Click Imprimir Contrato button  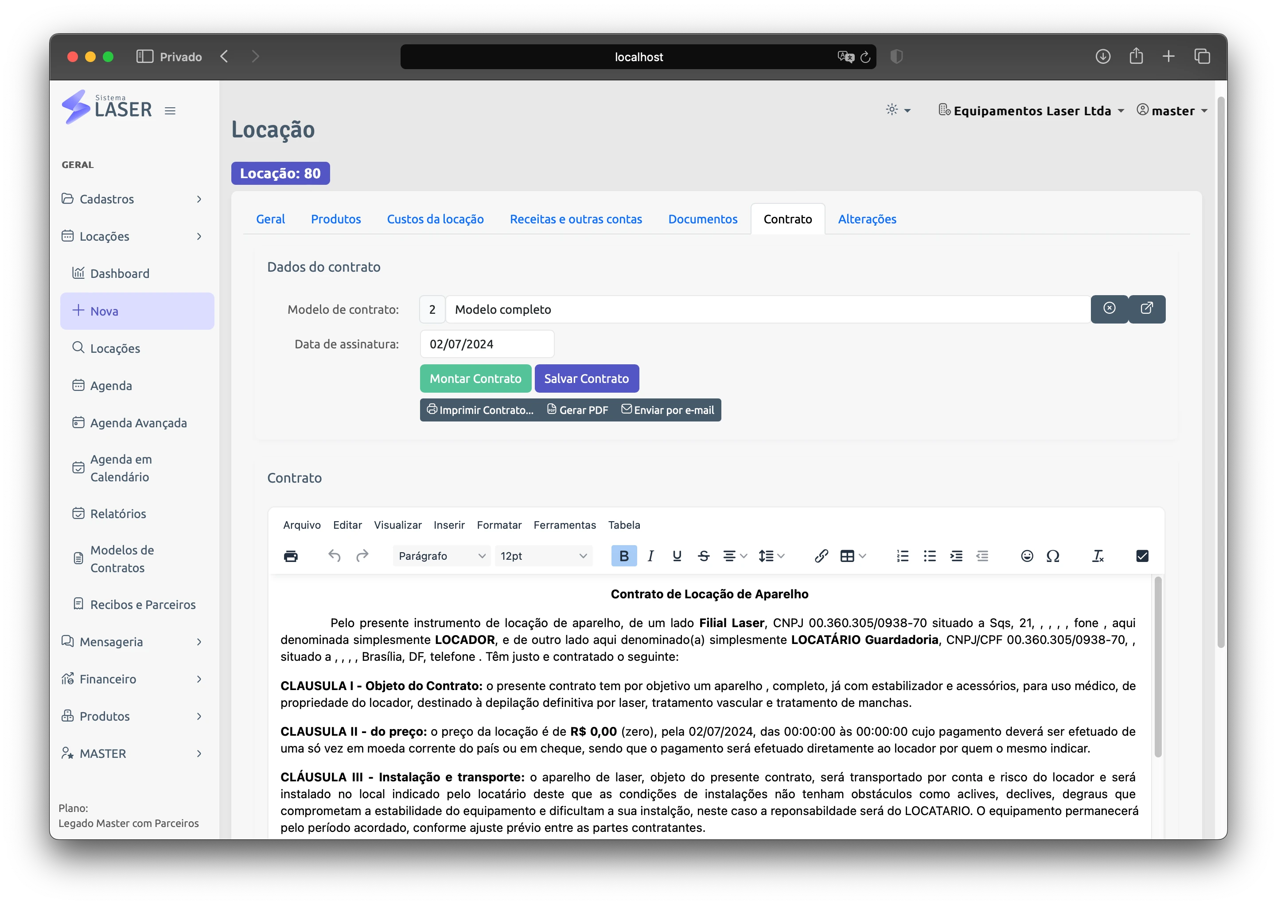[480, 410]
